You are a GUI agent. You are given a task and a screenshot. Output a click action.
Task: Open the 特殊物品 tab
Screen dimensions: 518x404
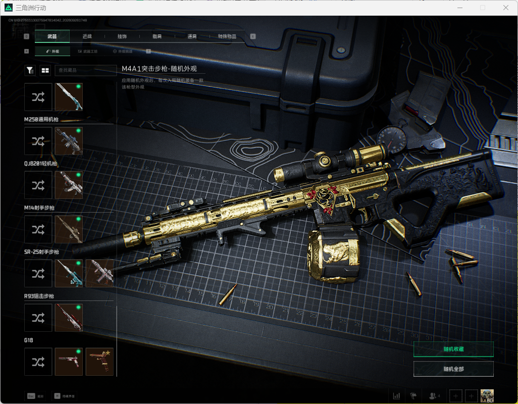(x=227, y=36)
